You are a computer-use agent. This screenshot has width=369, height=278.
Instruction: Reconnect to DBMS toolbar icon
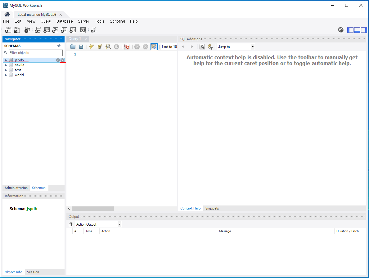coord(93,30)
